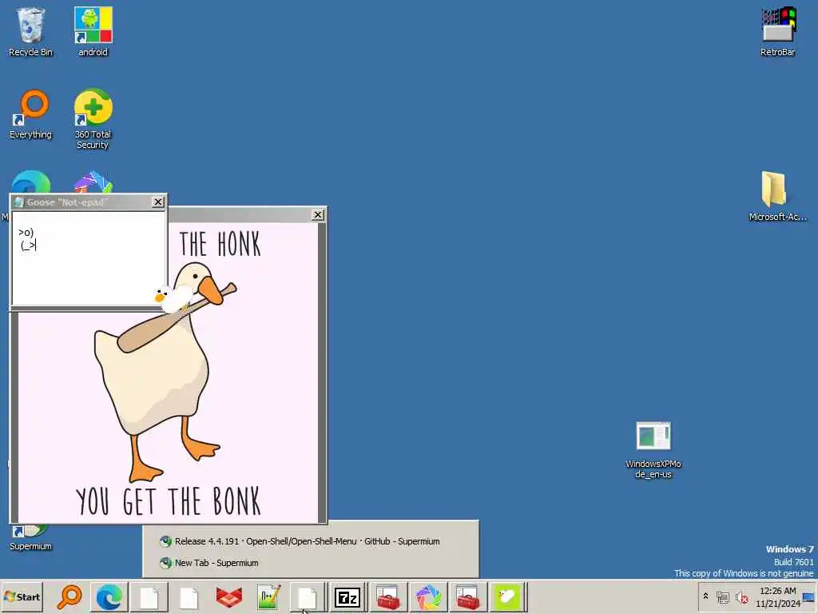Select the 360 Total Security desktop icon
The height and width of the screenshot is (614, 818).
click(x=93, y=119)
